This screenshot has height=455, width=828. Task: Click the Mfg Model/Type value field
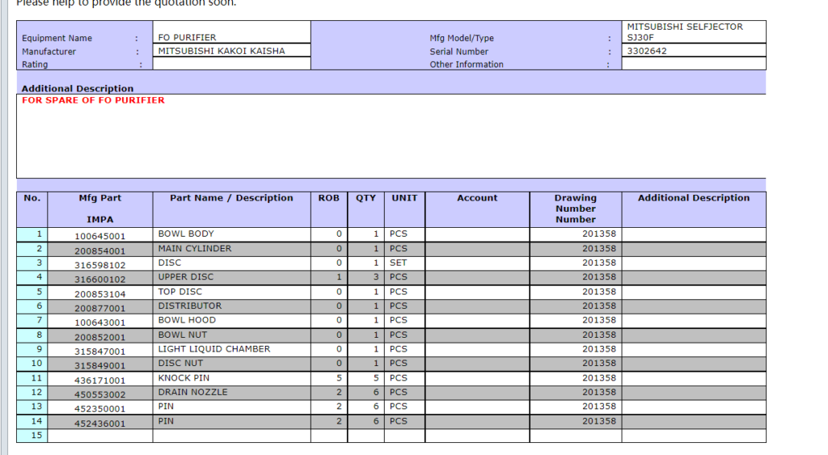click(693, 32)
